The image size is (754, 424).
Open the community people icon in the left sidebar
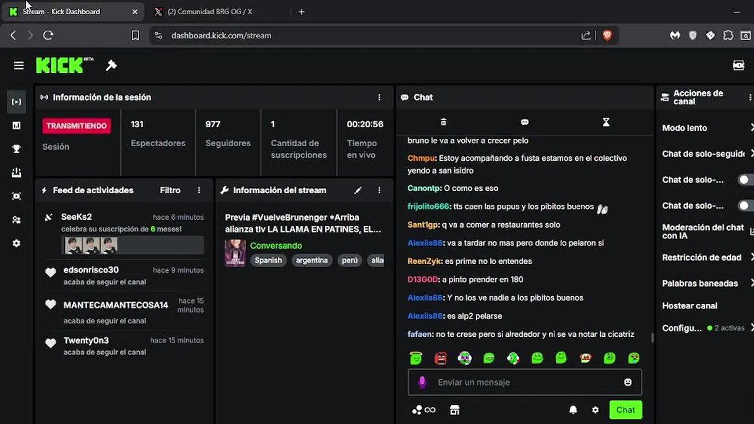[x=16, y=220]
